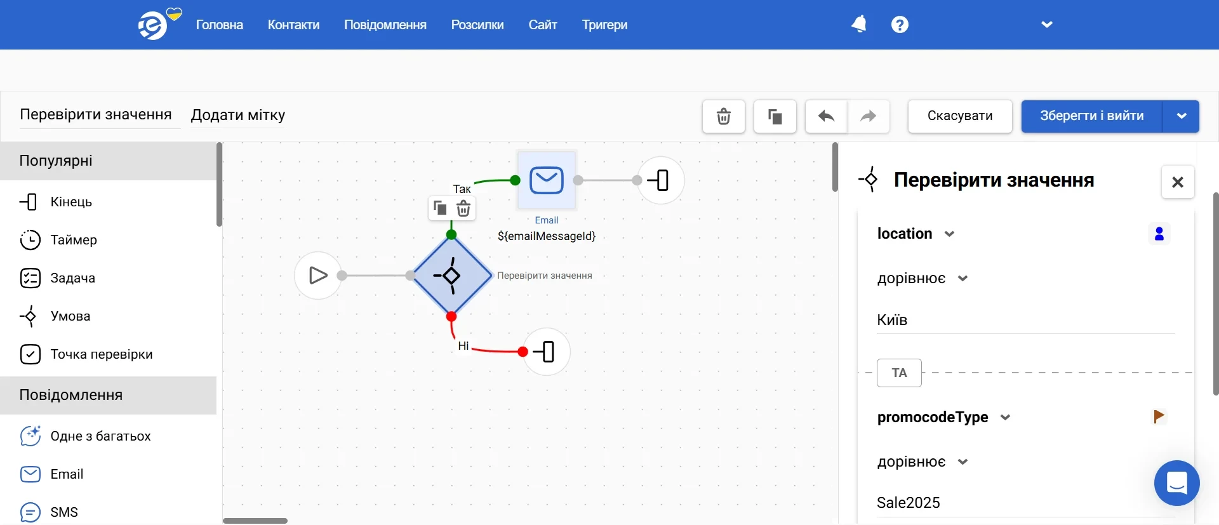The image size is (1219, 525).
Task: Click the duplicate copy icon in toolbar
Action: [775, 116]
